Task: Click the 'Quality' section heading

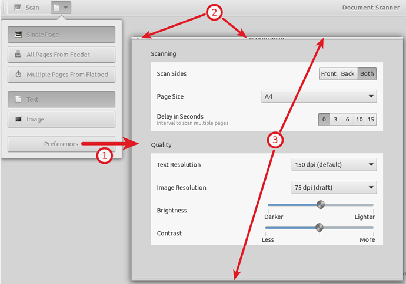Action: [161, 145]
